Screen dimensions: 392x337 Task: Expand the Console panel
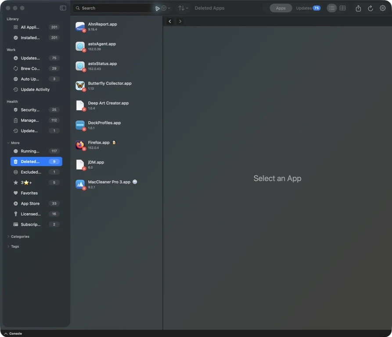(x=13, y=333)
